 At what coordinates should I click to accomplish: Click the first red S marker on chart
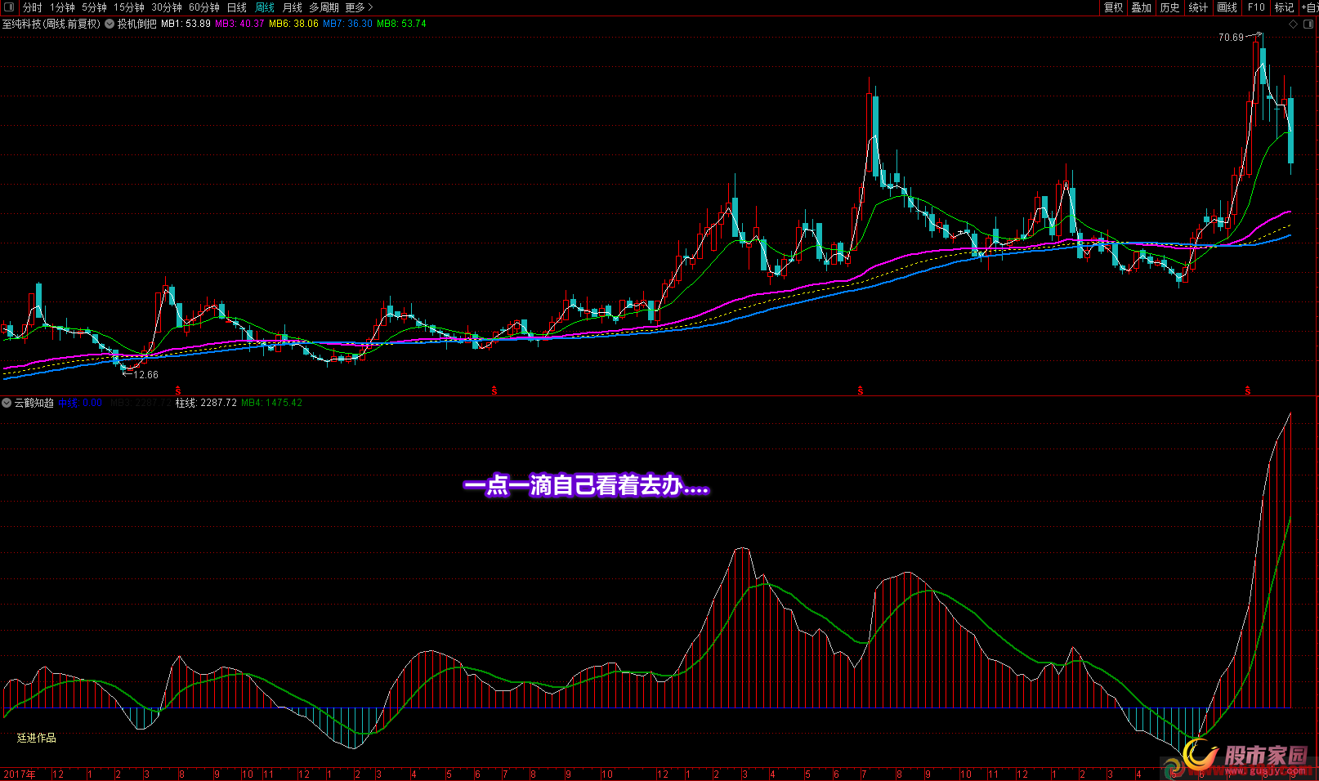pos(178,391)
